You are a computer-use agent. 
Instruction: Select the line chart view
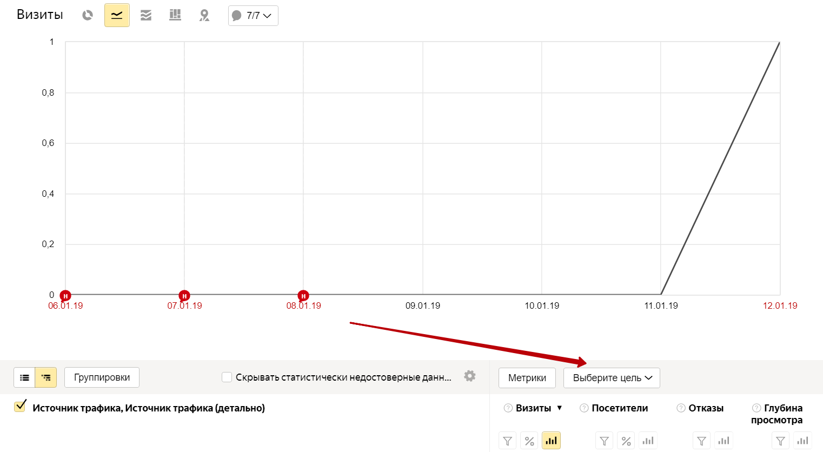pos(117,16)
